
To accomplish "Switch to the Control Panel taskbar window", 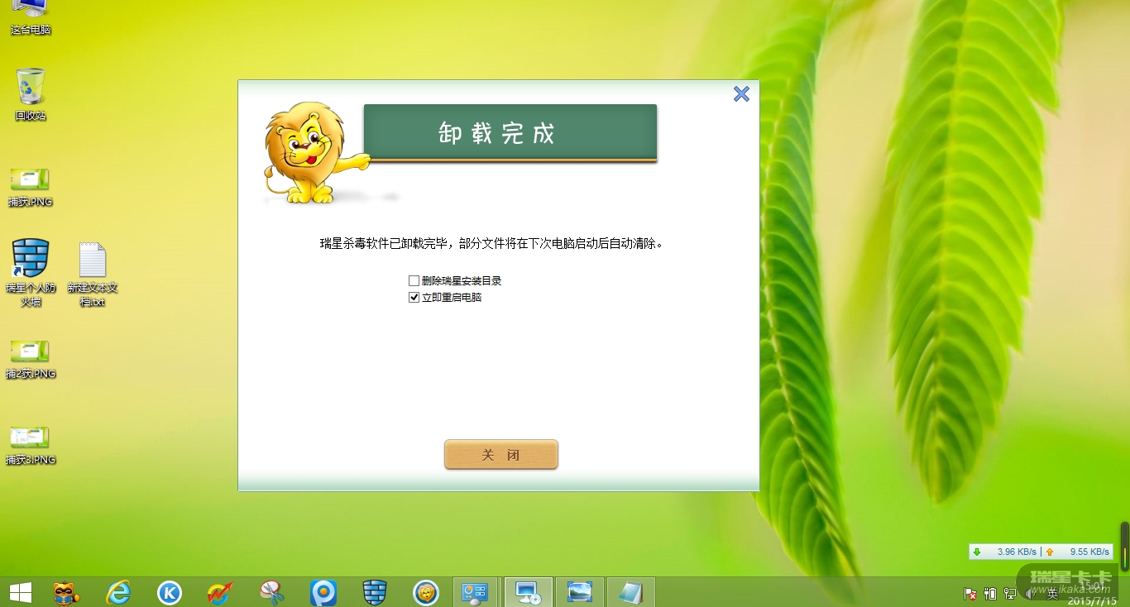I will click(x=476, y=592).
